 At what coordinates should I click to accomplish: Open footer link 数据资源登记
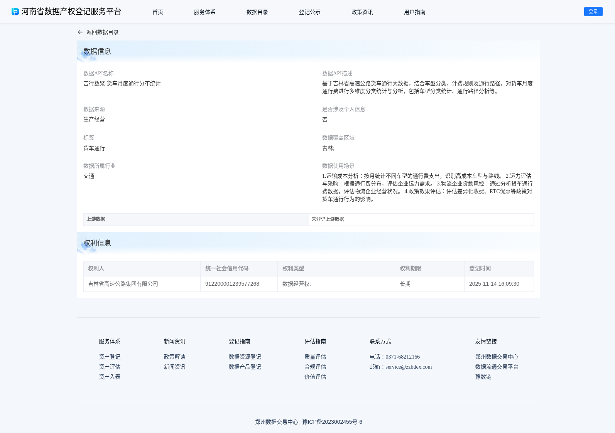[x=245, y=357]
